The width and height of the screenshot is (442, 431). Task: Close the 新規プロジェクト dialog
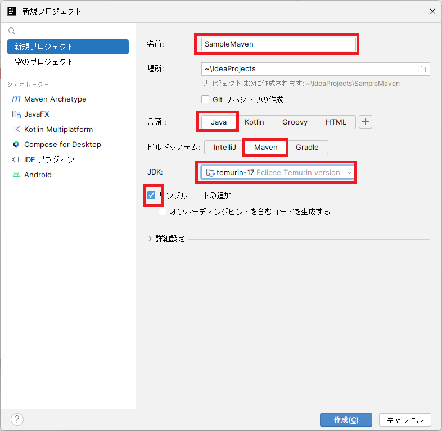(x=432, y=11)
